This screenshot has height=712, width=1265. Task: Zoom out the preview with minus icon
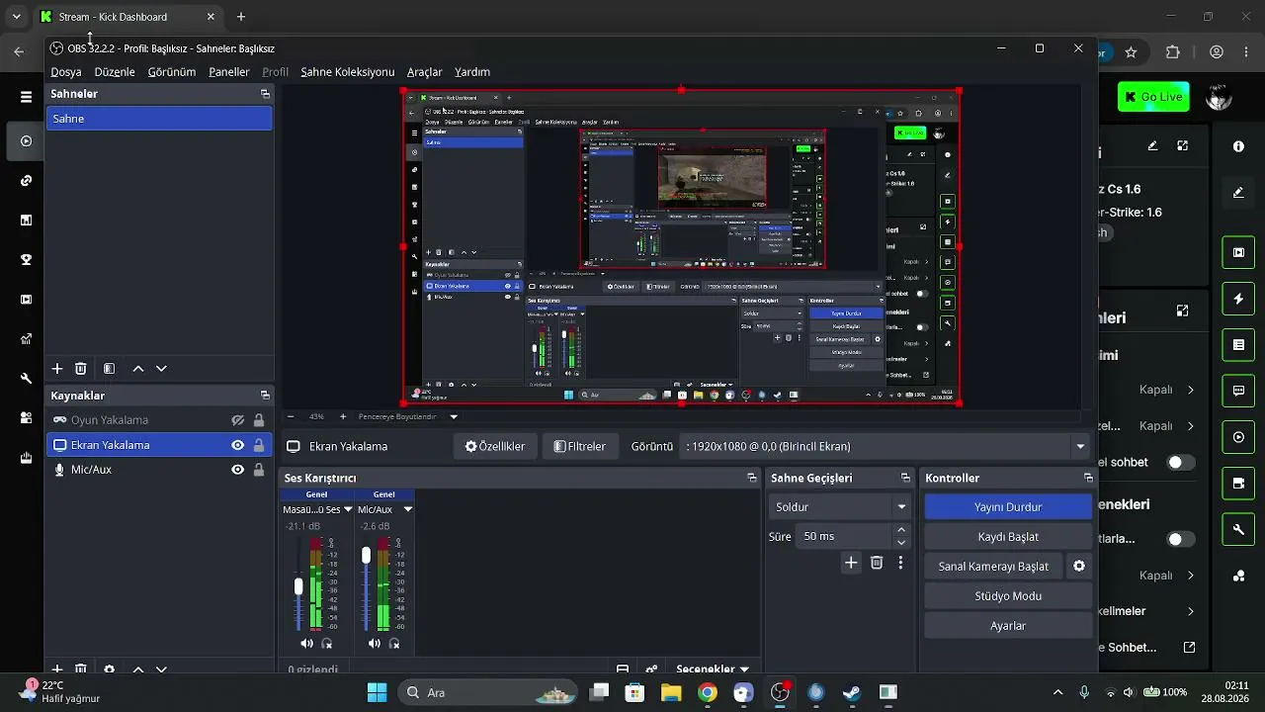click(291, 416)
